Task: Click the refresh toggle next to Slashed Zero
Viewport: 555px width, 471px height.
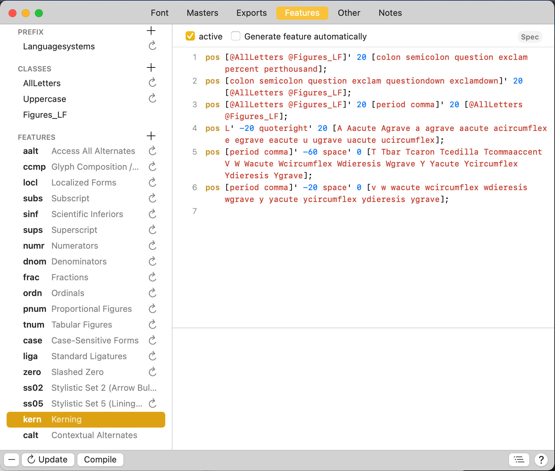Action: pyautogui.click(x=152, y=372)
